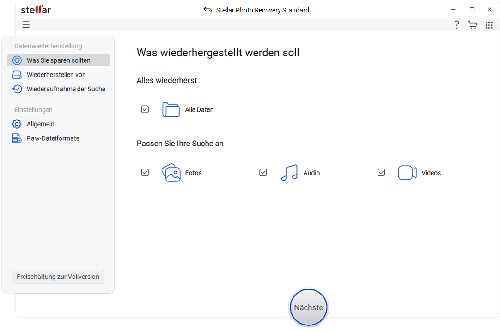Open the help question mark icon
The height and width of the screenshot is (331, 500).
click(x=457, y=25)
